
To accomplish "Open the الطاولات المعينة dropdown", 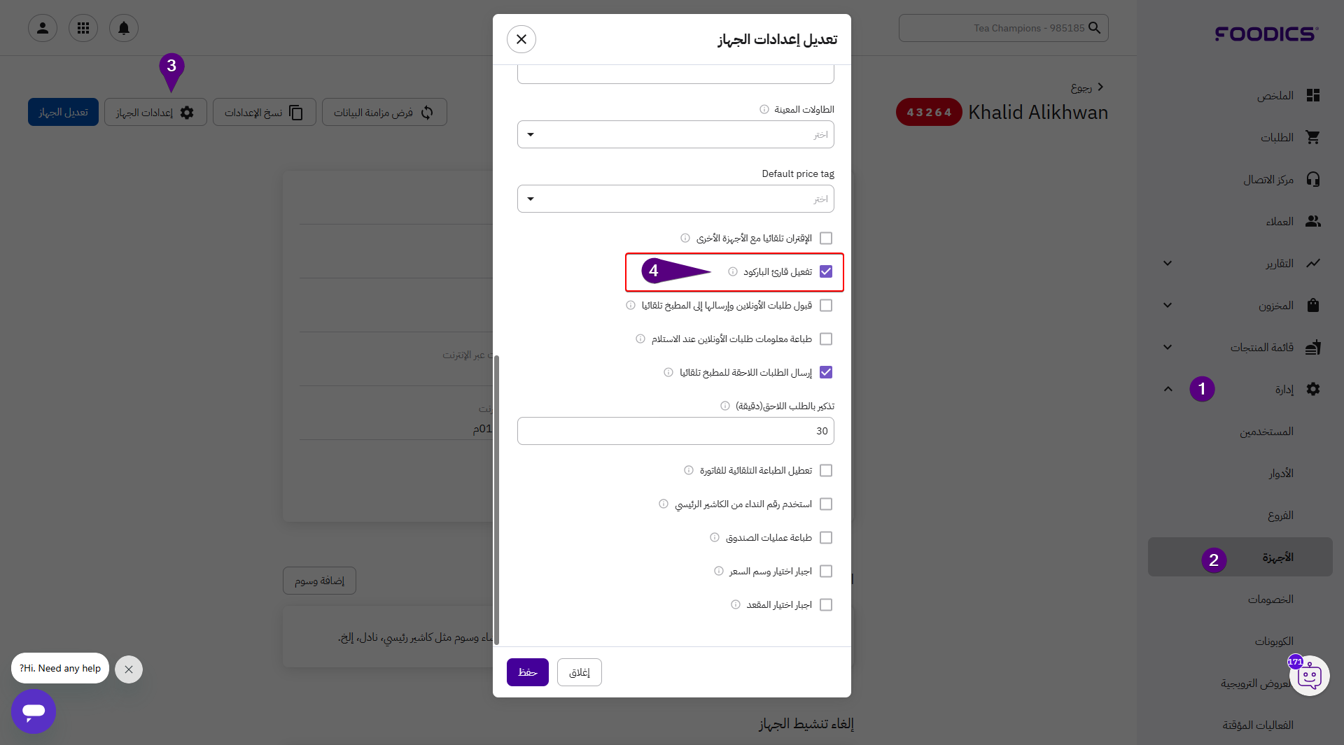I will 675,134.
